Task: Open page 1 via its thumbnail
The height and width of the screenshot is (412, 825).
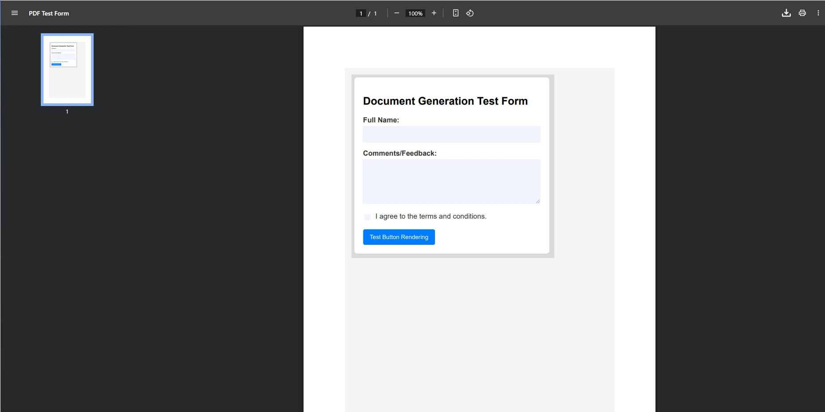Action: click(x=67, y=69)
